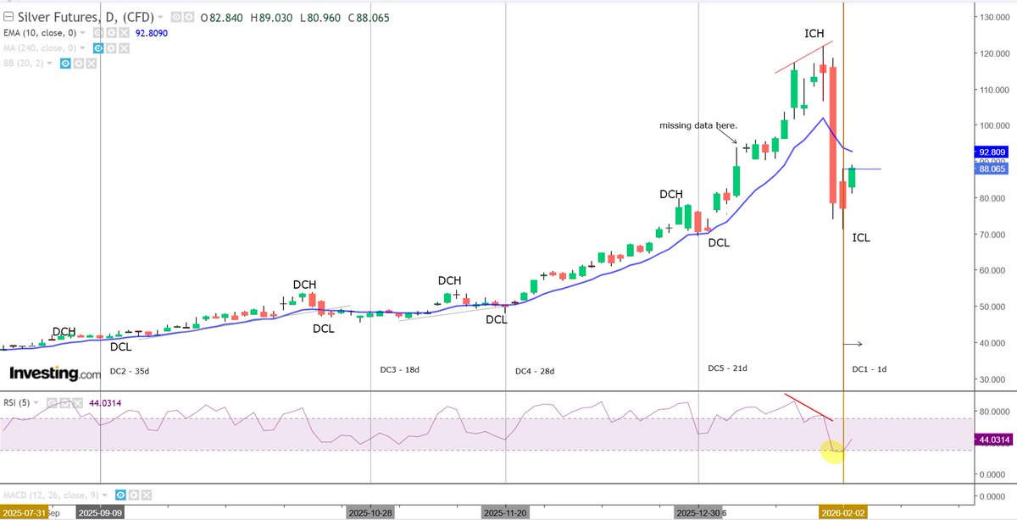
Task: Select the 'DC5 - 21d' cycle label
Action: pos(728,368)
